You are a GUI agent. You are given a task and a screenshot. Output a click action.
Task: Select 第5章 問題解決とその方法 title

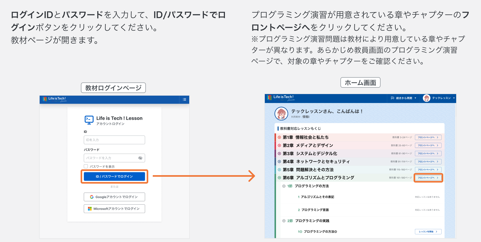click(x=308, y=170)
